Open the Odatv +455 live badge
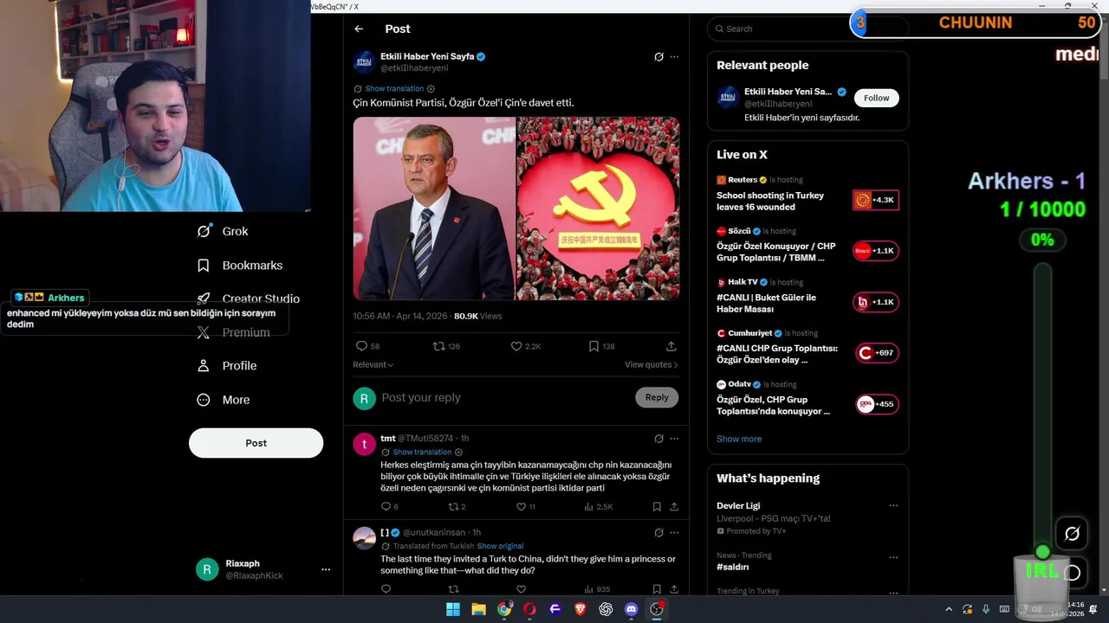The height and width of the screenshot is (623, 1109). tap(876, 404)
